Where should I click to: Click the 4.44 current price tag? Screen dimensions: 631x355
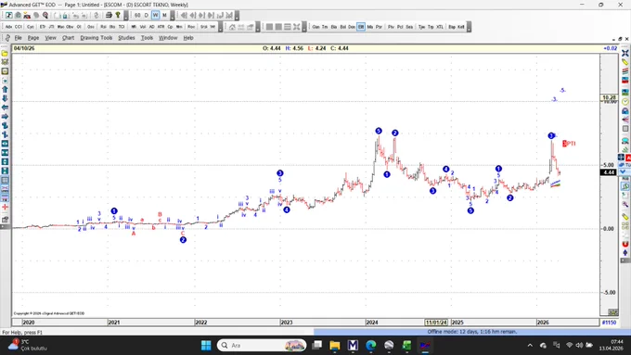pyautogui.click(x=608, y=172)
